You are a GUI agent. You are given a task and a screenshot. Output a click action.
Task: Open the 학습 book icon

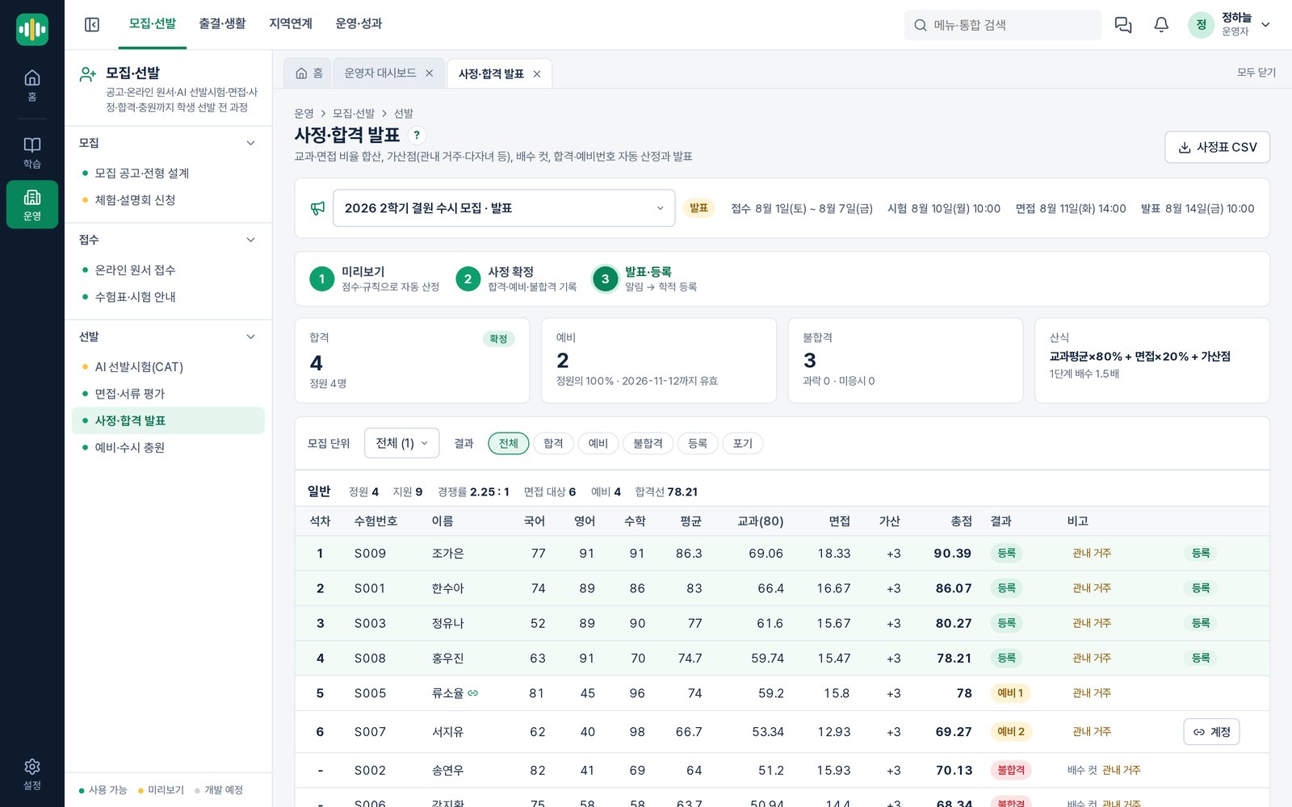point(32,152)
